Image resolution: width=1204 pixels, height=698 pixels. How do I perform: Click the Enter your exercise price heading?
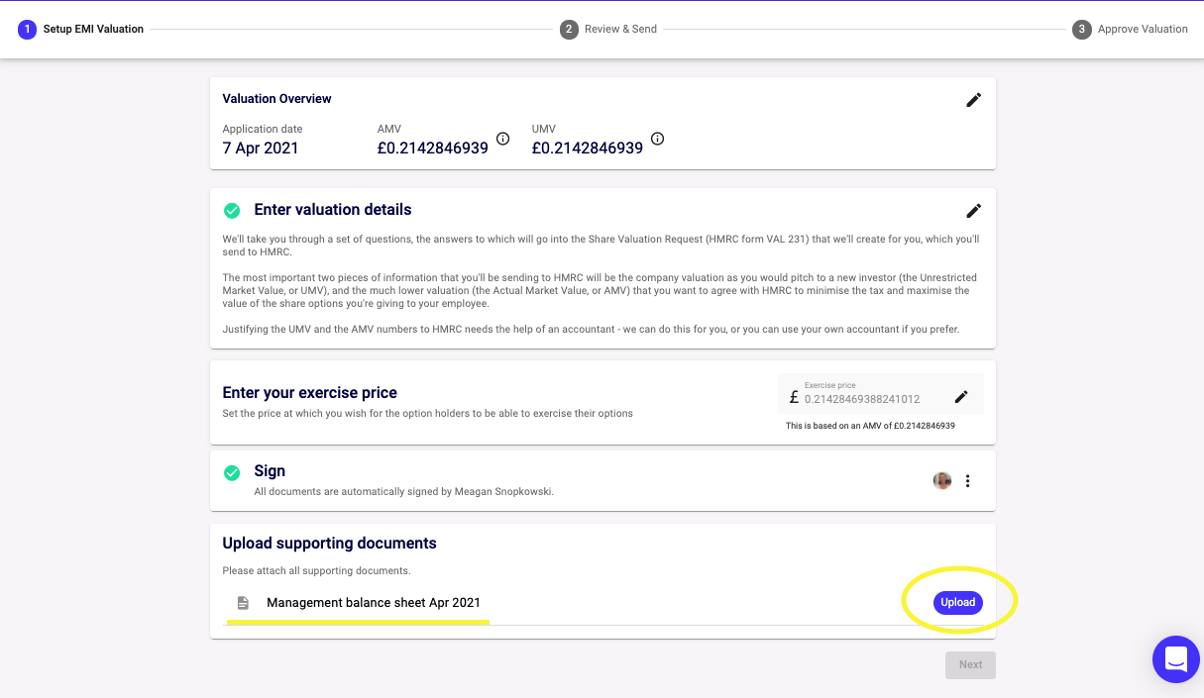(310, 393)
